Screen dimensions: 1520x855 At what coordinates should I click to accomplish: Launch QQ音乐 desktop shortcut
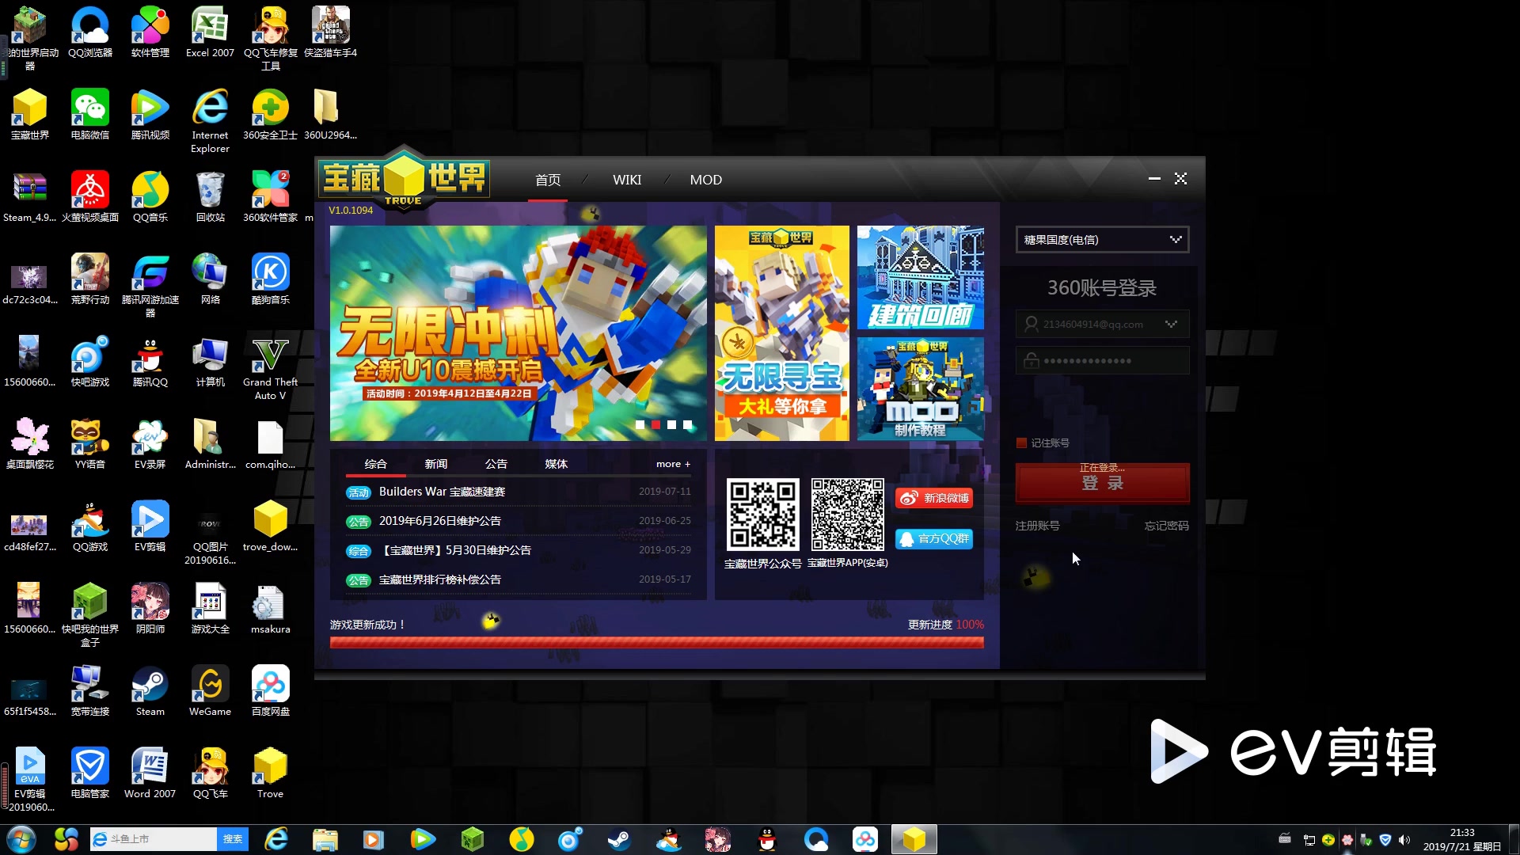[x=150, y=197]
